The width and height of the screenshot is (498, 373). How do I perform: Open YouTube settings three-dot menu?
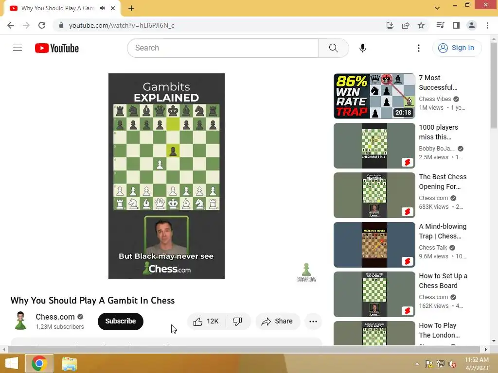[419, 48]
